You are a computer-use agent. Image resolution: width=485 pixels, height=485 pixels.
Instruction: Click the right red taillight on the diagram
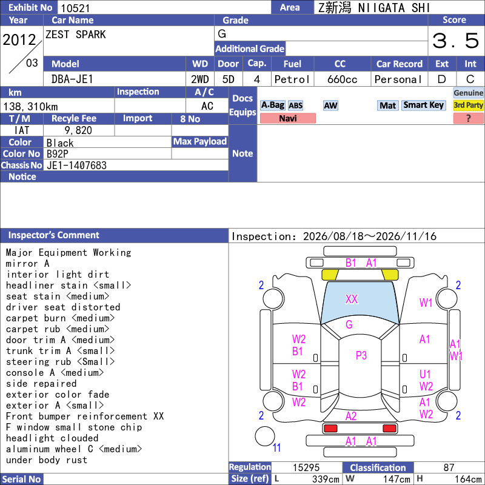click(x=389, y=429)
